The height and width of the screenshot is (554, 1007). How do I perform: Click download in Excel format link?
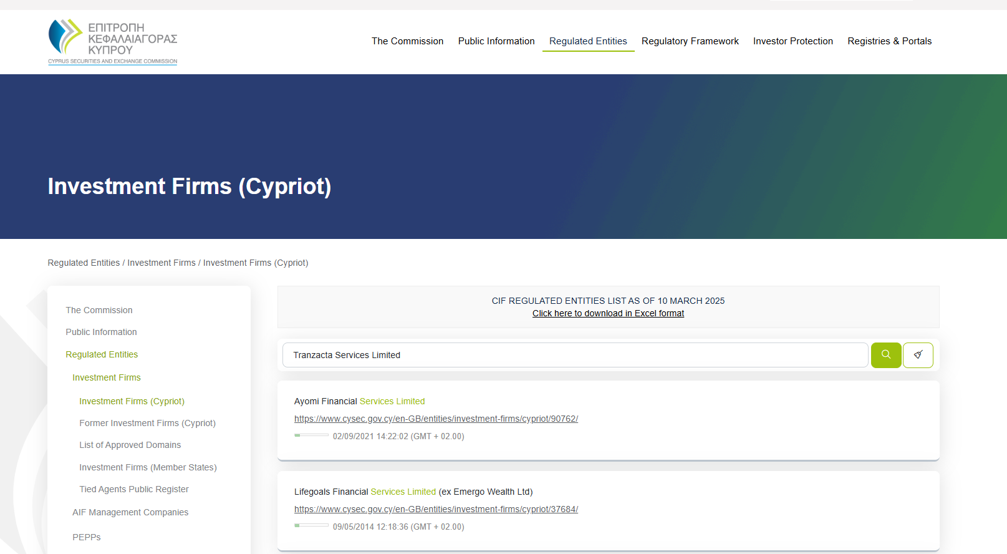608,313
